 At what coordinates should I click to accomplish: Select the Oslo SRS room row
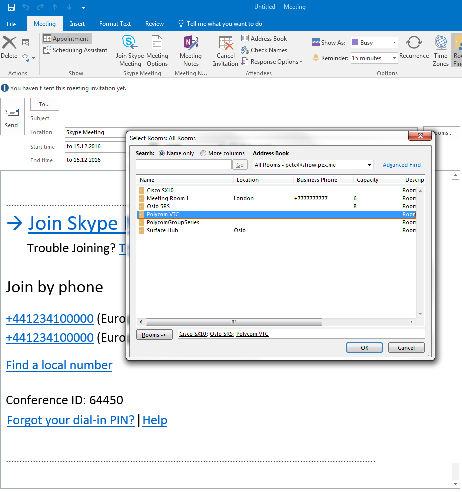tap(277, 206)
